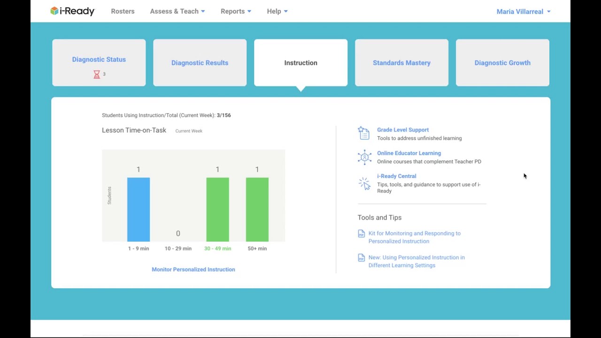
Task: Click the hourglass icon under Diagnostic Status
Action: 97,74
